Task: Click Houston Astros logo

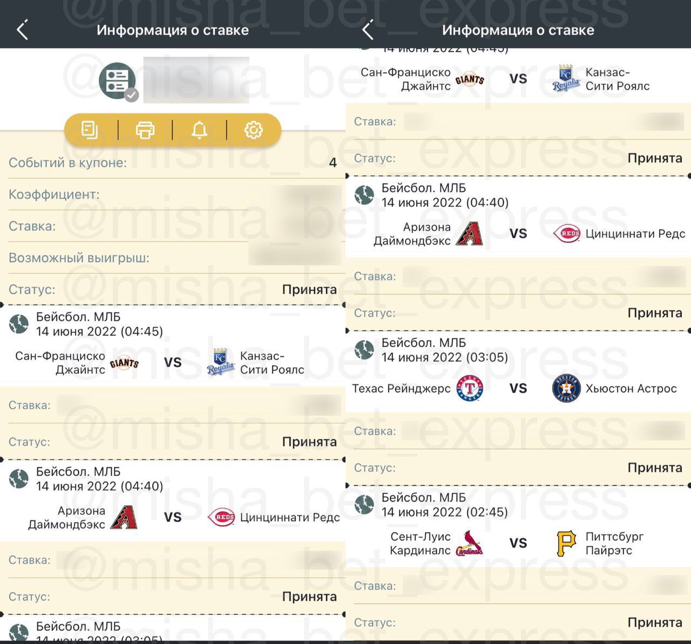Action: 566,389
